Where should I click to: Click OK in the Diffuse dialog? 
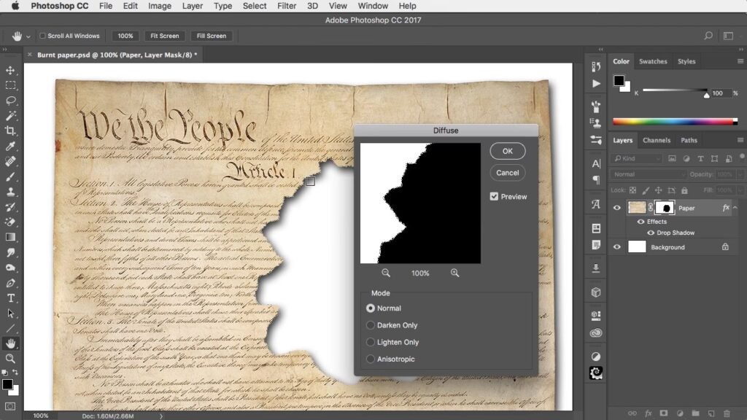(x=507, y=151)
